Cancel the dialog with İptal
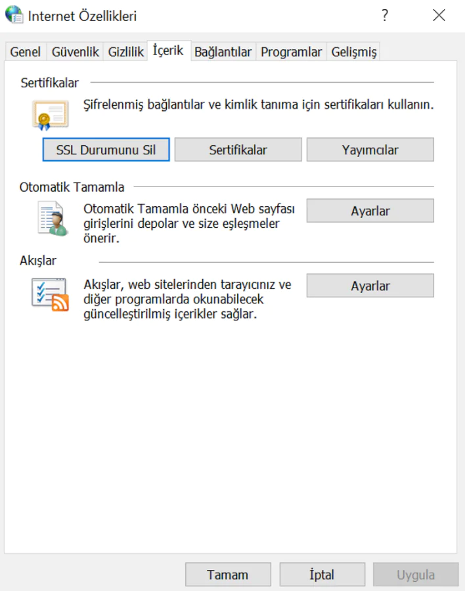This screenshot has width=465, height=591. pos(321,574)
